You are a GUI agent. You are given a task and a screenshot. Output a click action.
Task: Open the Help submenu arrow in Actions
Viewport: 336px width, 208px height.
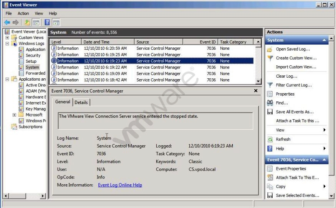point(324,148)
